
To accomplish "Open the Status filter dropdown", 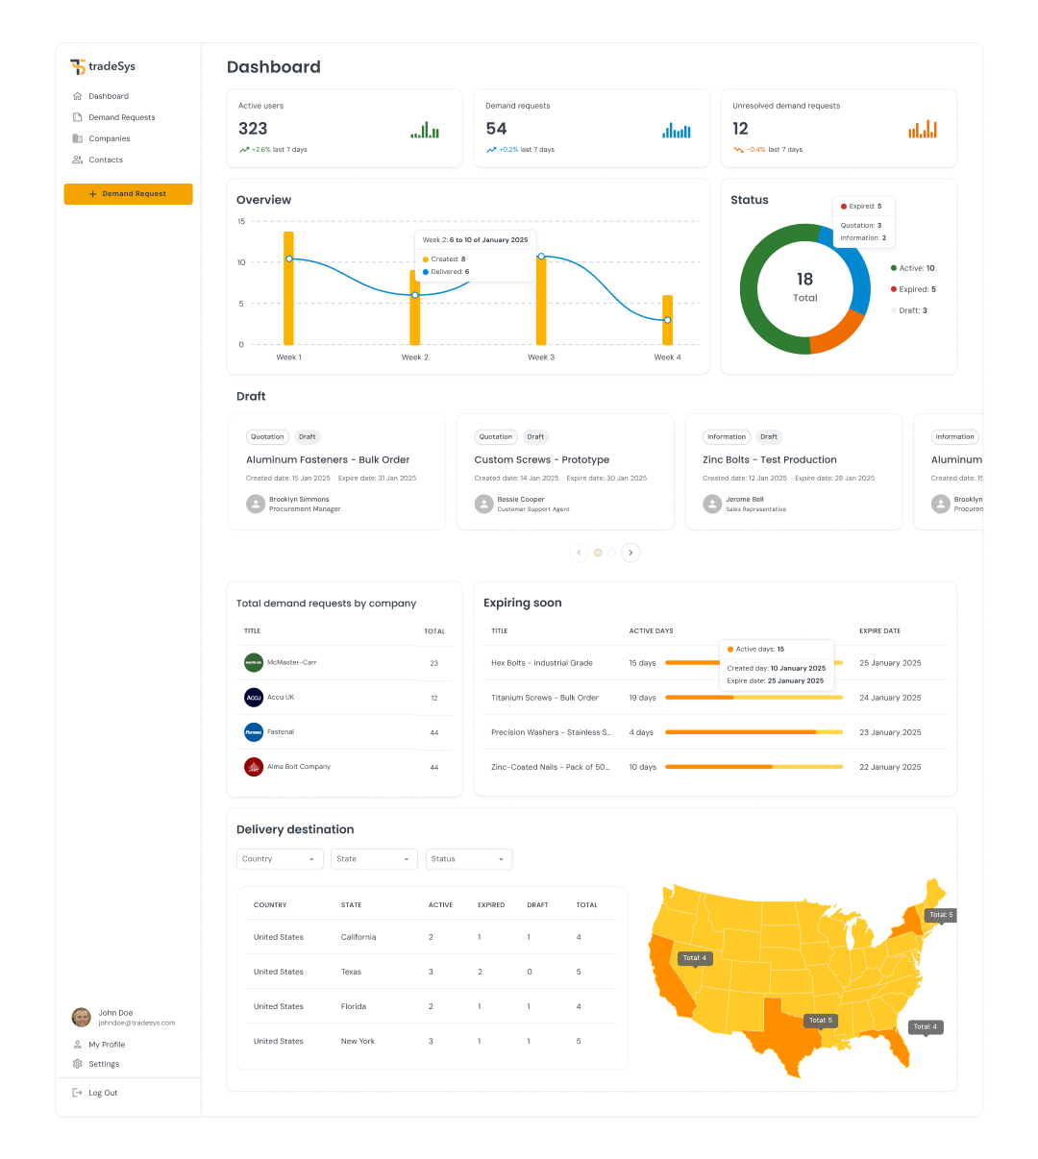I will [x=468, y=859].
